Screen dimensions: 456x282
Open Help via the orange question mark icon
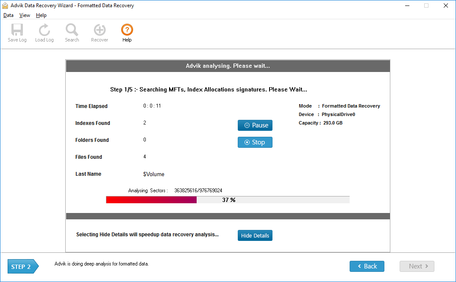(127, 30)
